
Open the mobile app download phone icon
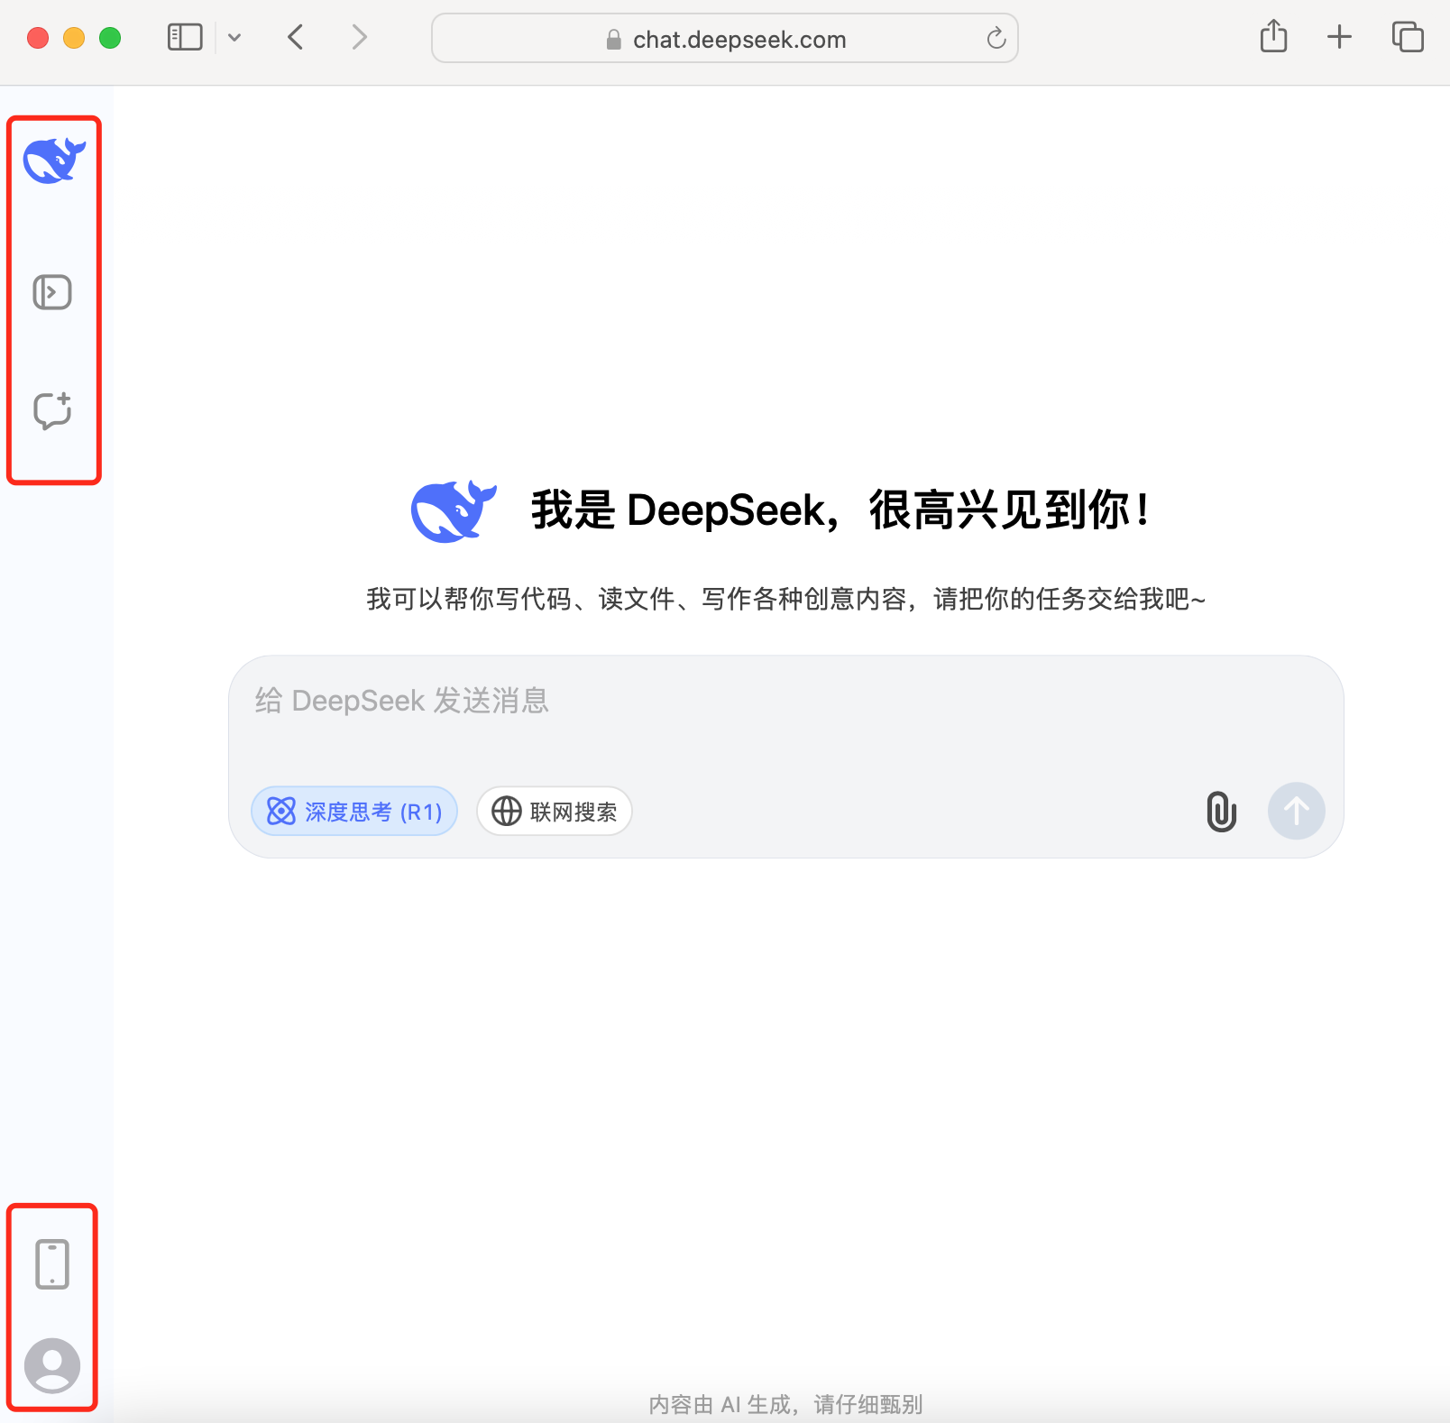point(52,1264)
